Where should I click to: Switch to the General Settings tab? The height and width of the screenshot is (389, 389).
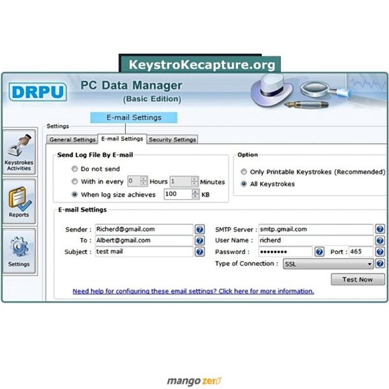click(72, 139)
